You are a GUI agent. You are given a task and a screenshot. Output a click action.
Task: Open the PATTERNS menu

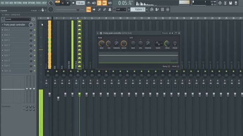click(x=18, y=3)
